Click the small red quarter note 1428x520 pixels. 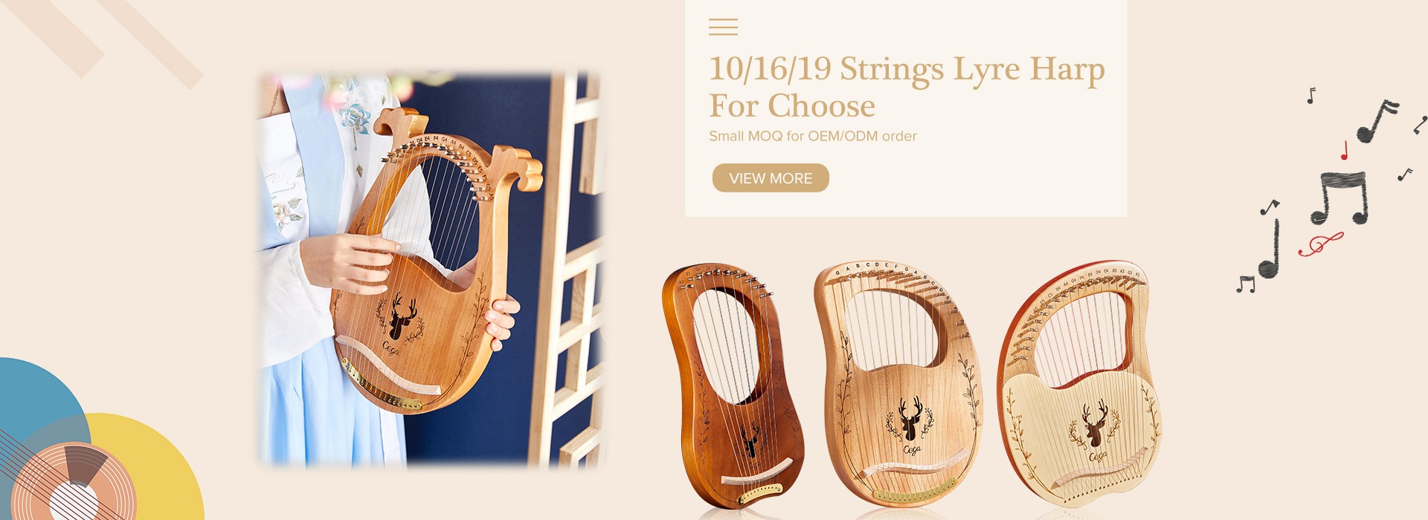click(1345, 151)
